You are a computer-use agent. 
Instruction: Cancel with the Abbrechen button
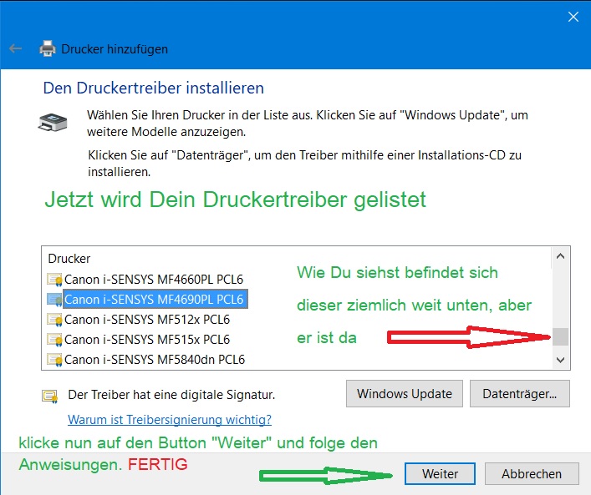(x=532, y=473)
